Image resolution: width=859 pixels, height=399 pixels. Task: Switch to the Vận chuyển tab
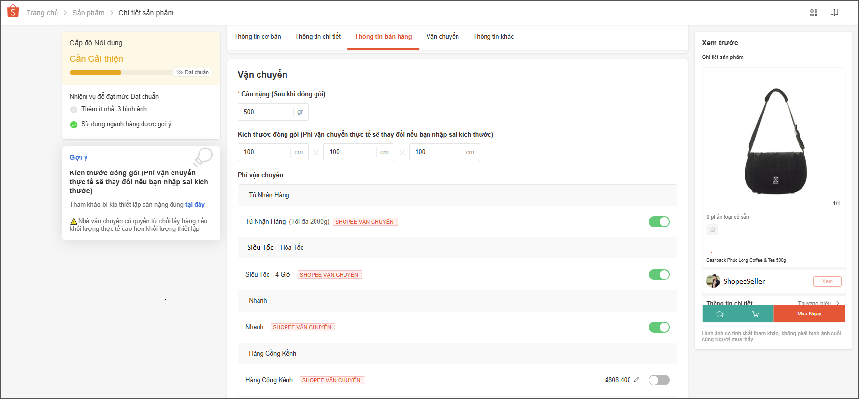tap(442, 37)
